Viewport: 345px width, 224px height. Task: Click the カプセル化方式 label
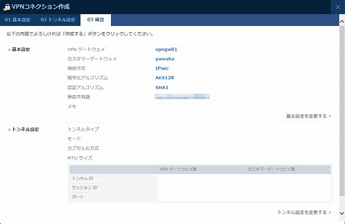tap(83, 149)
